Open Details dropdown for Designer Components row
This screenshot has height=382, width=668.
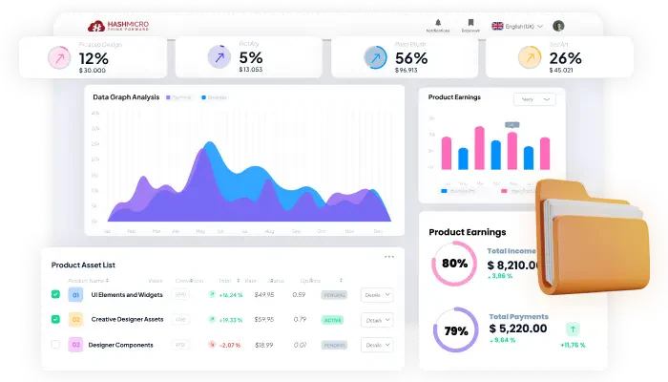377,345
